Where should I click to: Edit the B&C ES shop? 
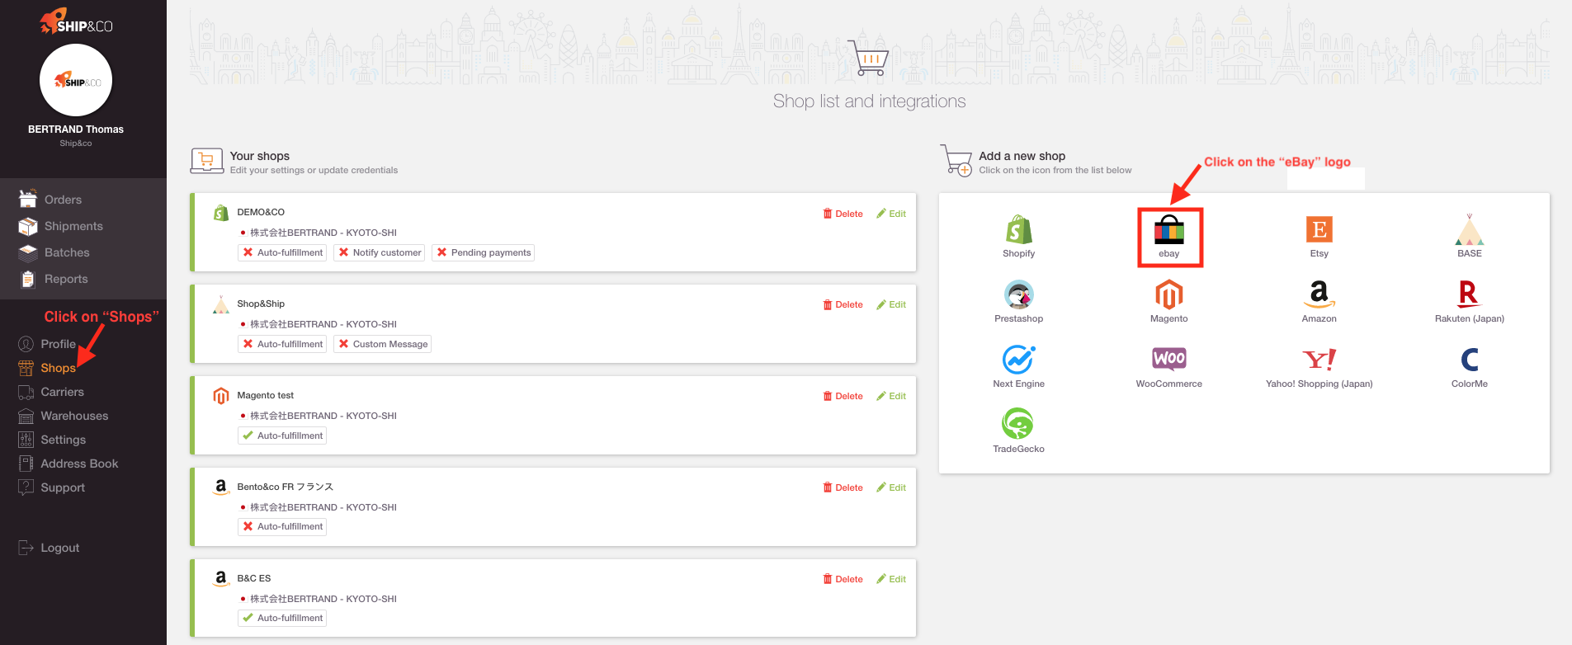point(891,579)
